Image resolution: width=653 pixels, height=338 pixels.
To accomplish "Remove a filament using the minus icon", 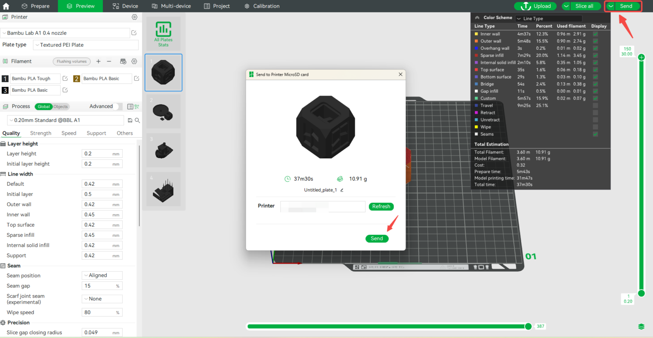I will [x=109, y=61].
